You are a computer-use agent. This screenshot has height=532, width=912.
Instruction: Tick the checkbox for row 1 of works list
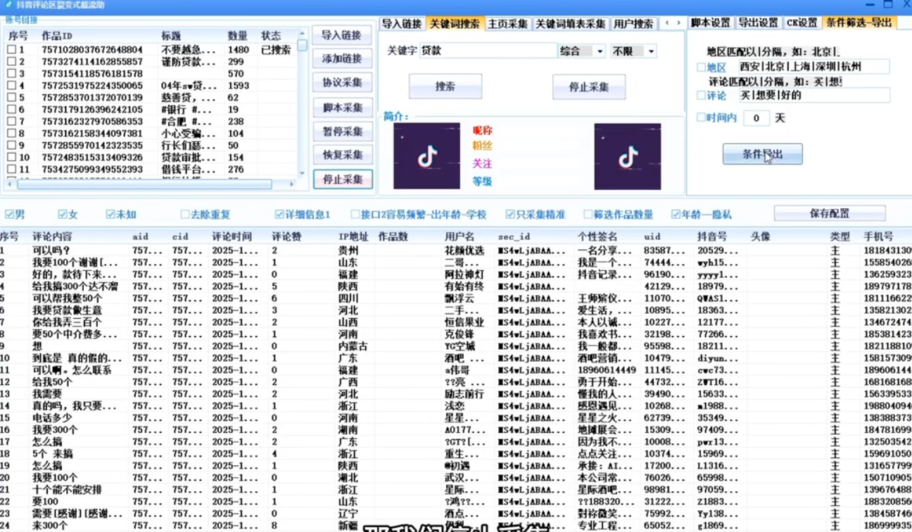point(11,50)
